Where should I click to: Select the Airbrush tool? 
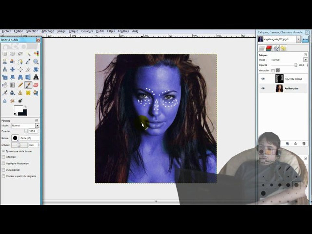pyautogui.click(x=5, y=93)
